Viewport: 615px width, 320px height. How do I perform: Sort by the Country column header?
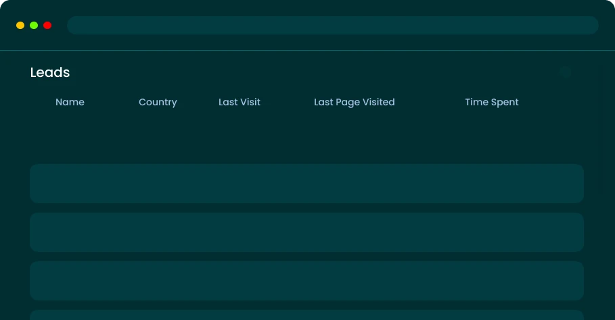(158, 102)
